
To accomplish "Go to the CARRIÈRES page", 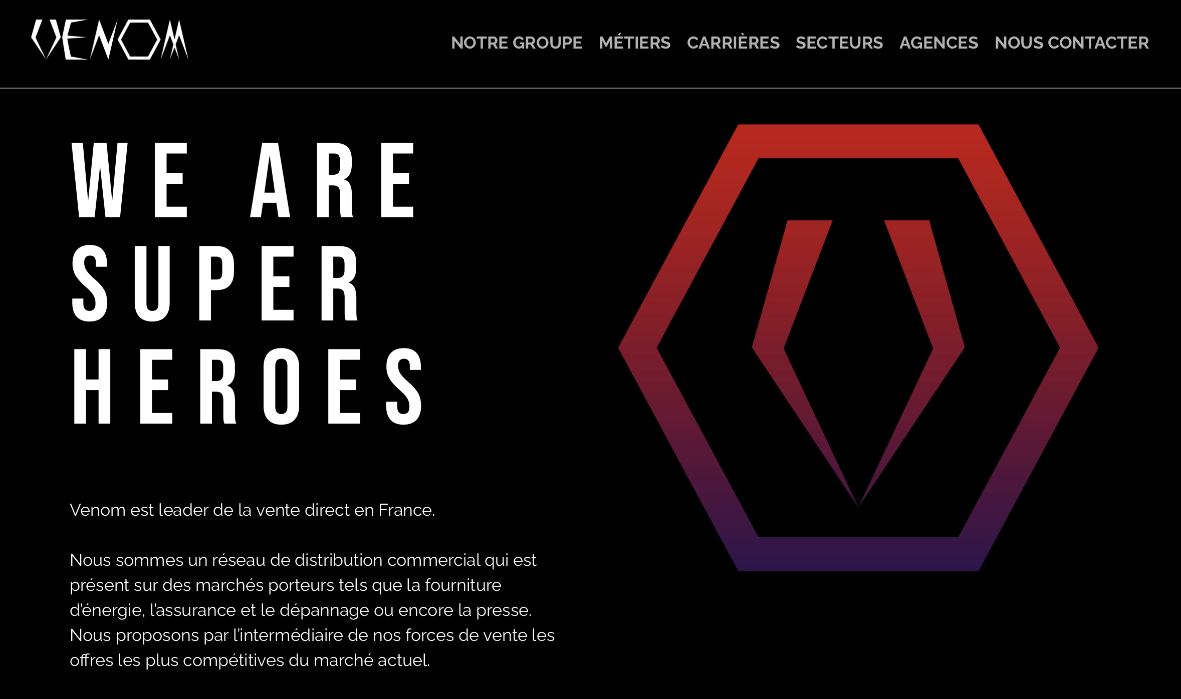I will point(733,43).
